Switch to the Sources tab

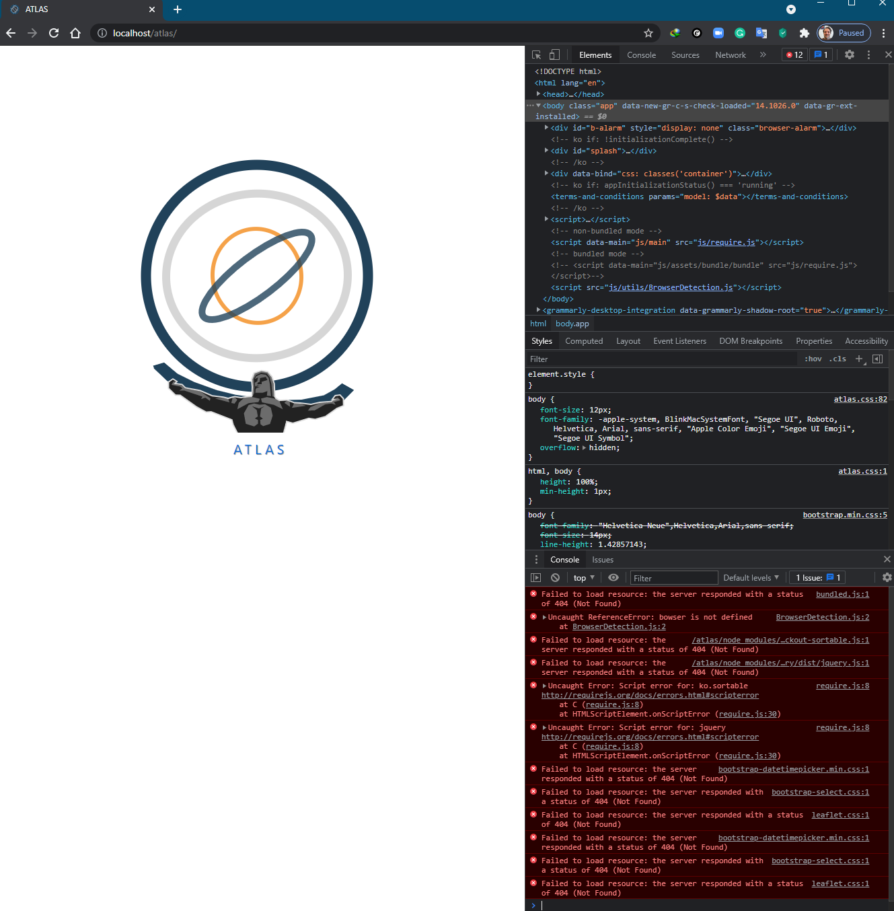[685, 55]
